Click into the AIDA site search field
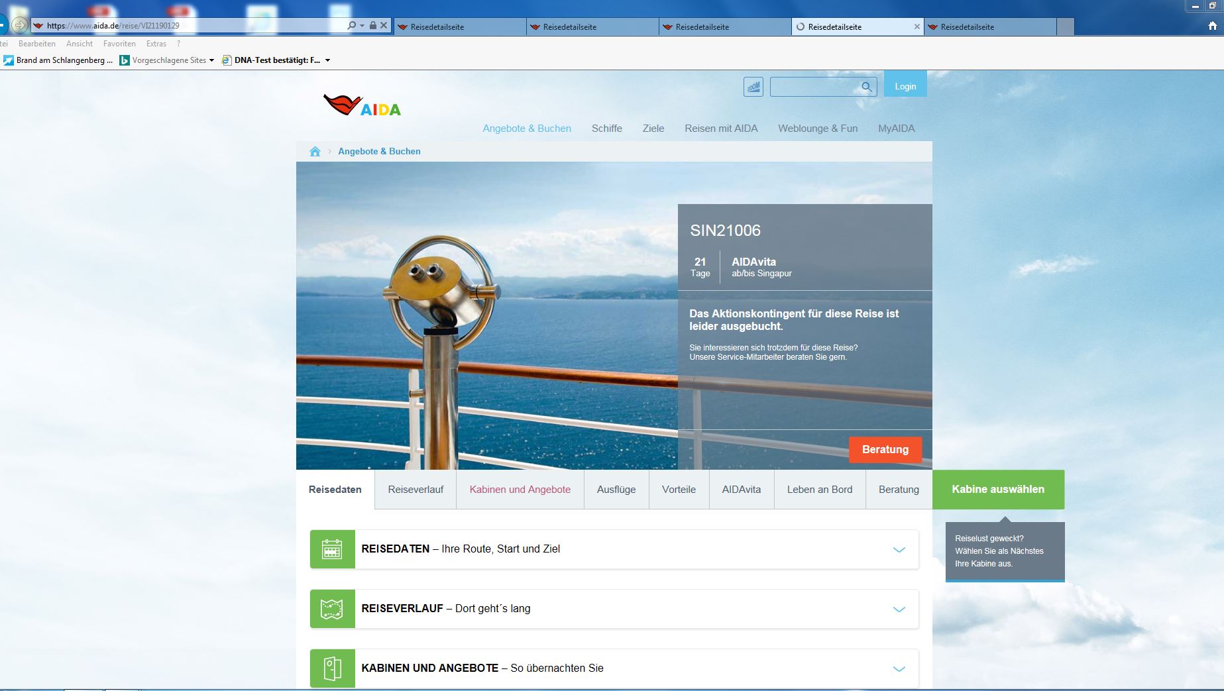Viewport: 1224px width, 691px height. 815,87
